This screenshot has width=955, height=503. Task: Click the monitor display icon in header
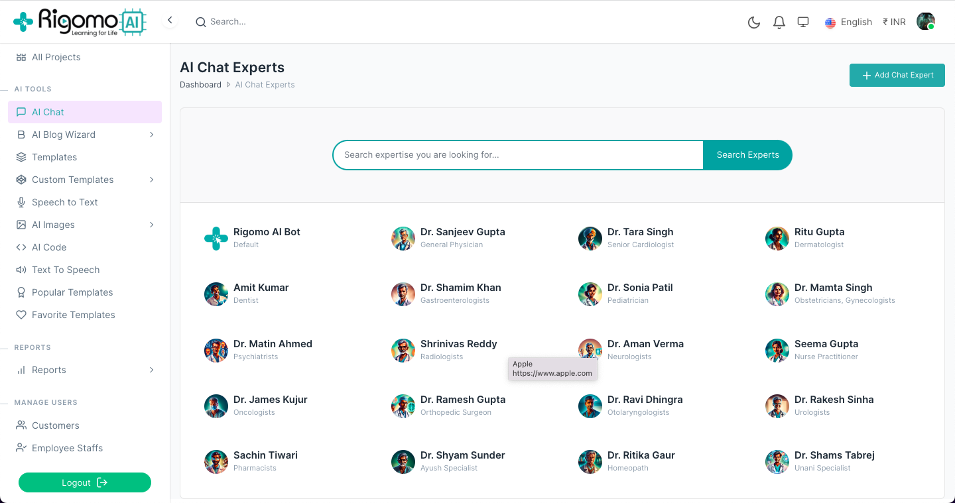coord(803,22)
